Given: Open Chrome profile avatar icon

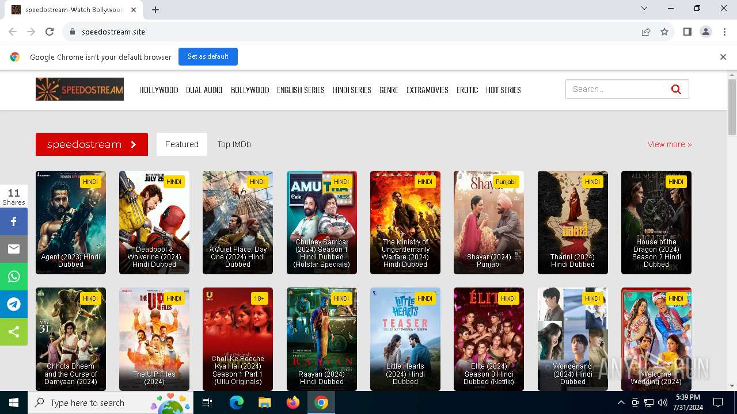Looking at the screenshot, I should 706,32.
